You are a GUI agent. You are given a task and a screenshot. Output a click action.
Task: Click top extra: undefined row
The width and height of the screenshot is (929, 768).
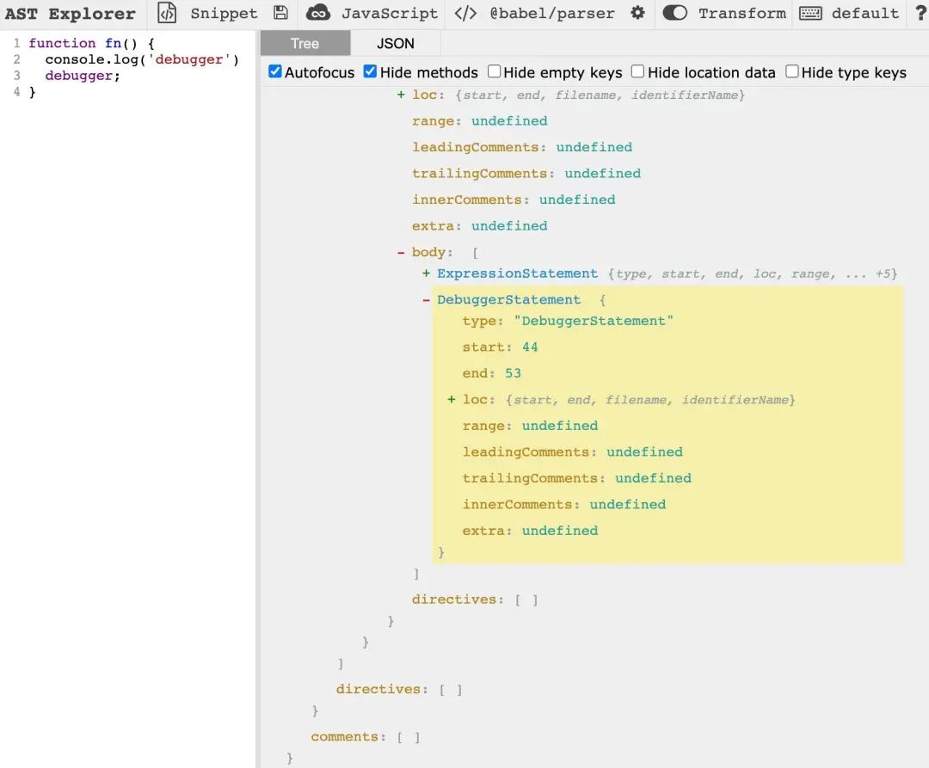point(479,225)
